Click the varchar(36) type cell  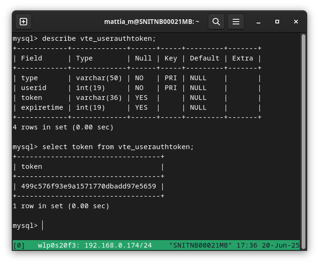click(x=99, y=98)
